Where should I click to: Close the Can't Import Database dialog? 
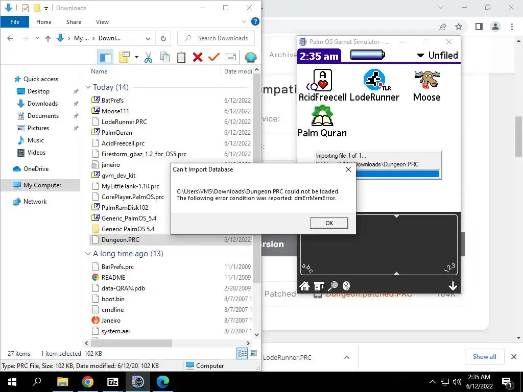[348, 169]
